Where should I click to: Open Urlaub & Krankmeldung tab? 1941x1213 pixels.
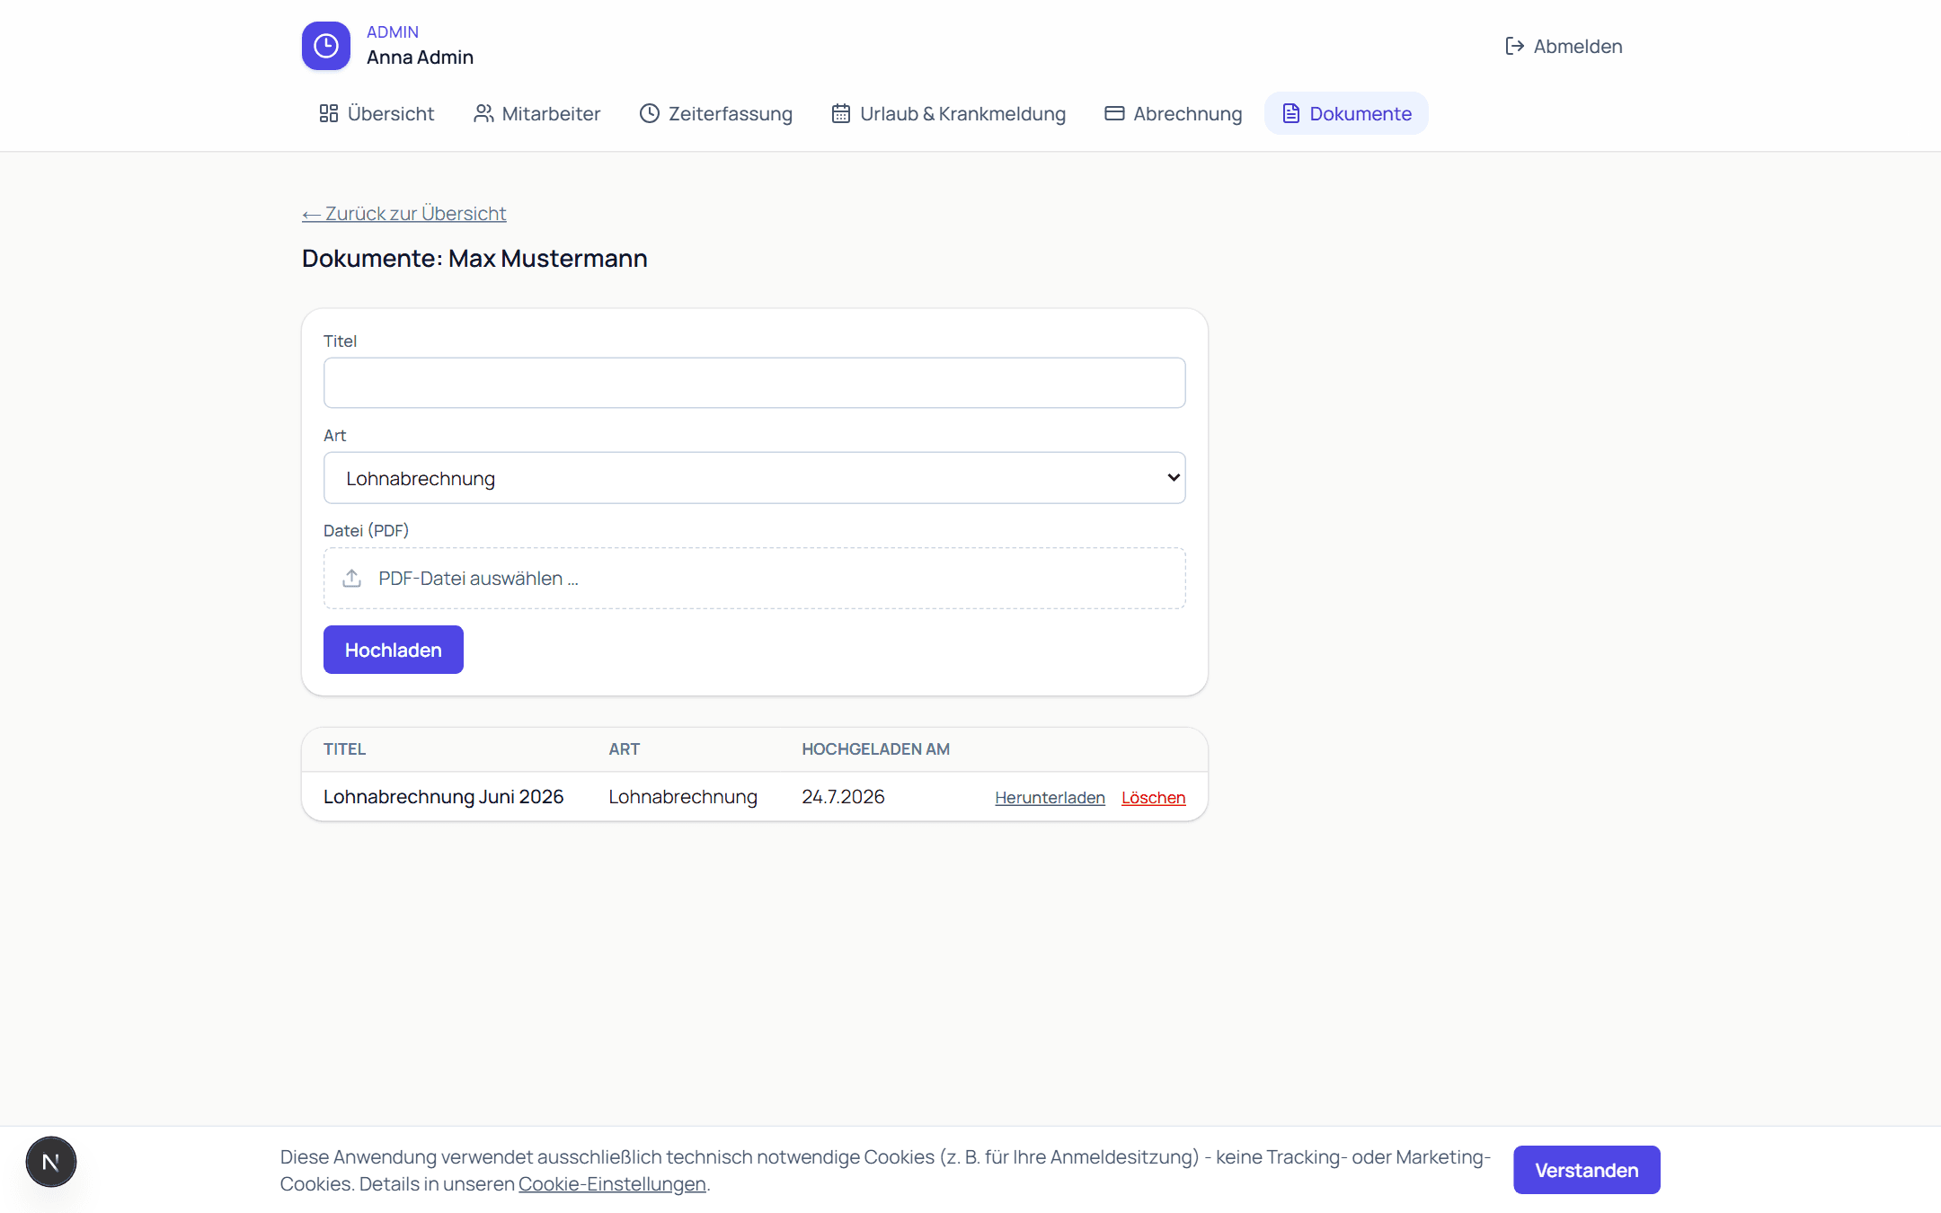click(x=949, y=113)
